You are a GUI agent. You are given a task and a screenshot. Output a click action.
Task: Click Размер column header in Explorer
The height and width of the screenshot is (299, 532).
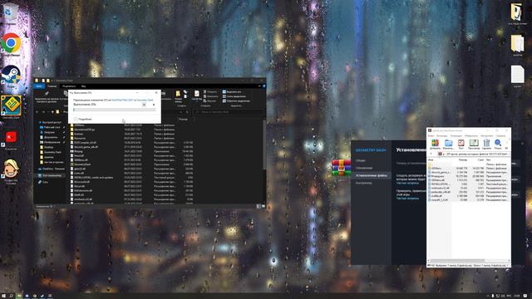[183, 120]
